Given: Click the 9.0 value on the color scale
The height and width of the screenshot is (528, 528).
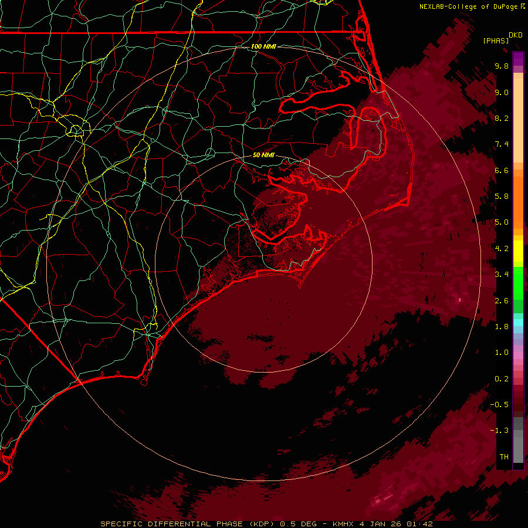Looking at the screenshot, I should 502,92.
